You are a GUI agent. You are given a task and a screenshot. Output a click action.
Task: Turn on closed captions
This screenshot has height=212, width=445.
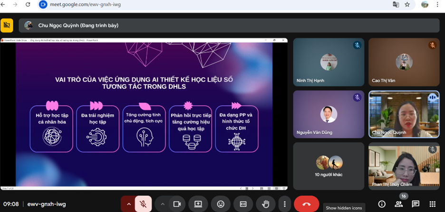pos(243,204)
